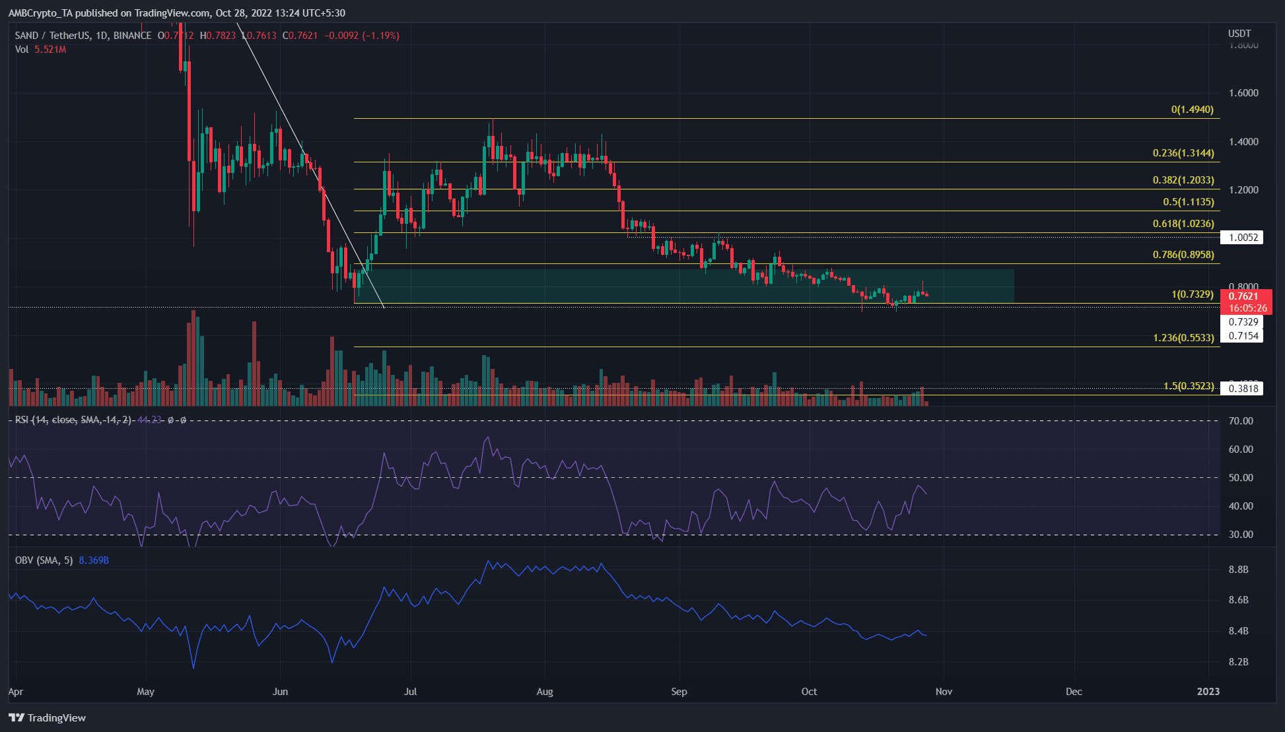Click the 0.7154 price axis label
The image size is (1285, 732).
[1242, 336]
